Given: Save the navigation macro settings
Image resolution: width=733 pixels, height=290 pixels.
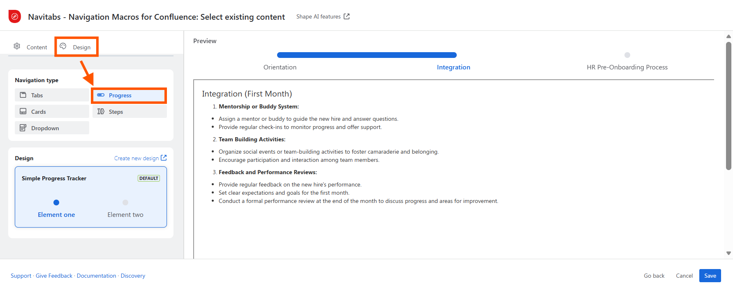Looking at the screenshot, I should coord(710,276).
